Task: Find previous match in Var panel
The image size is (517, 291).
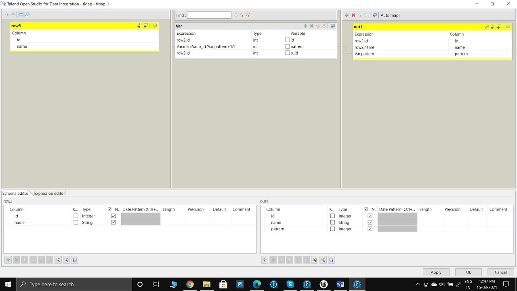Action: coord(242,15)
